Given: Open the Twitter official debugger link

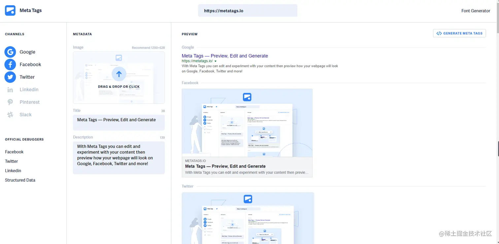Looking at the screenshot, I should 12,161.
